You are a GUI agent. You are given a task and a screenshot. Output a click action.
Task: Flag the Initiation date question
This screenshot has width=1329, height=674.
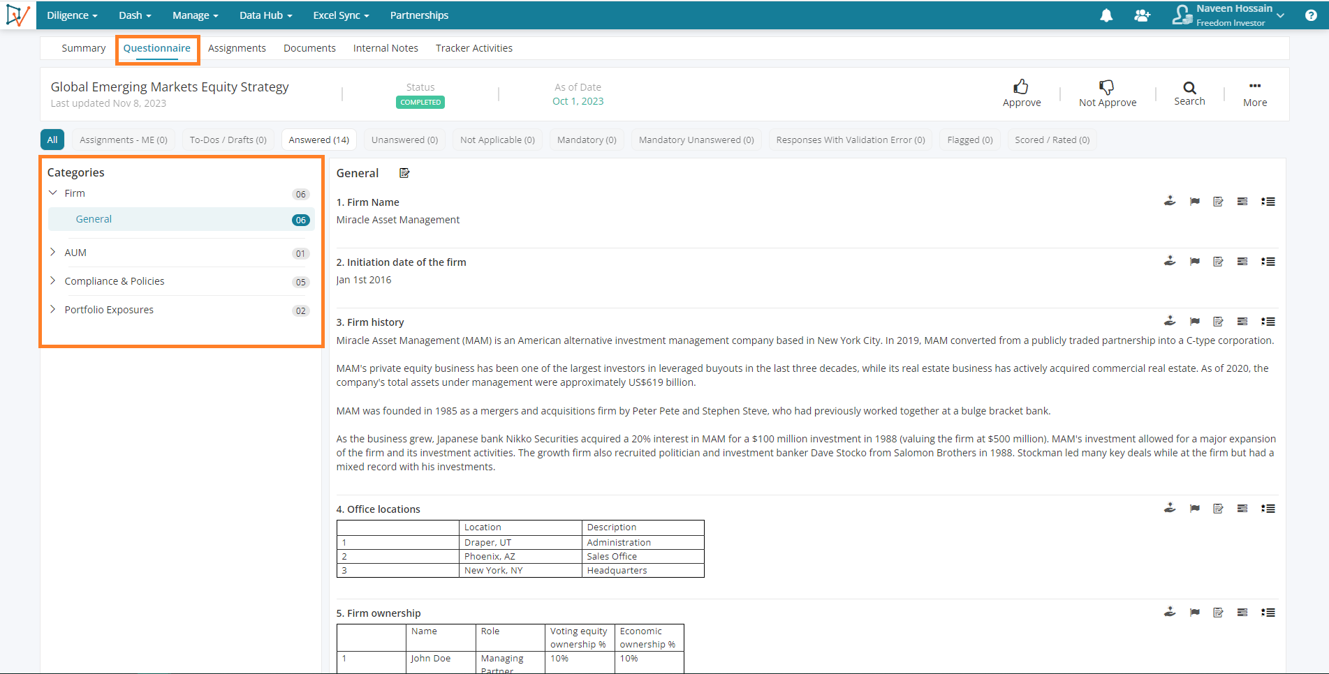coord(1195,262)
